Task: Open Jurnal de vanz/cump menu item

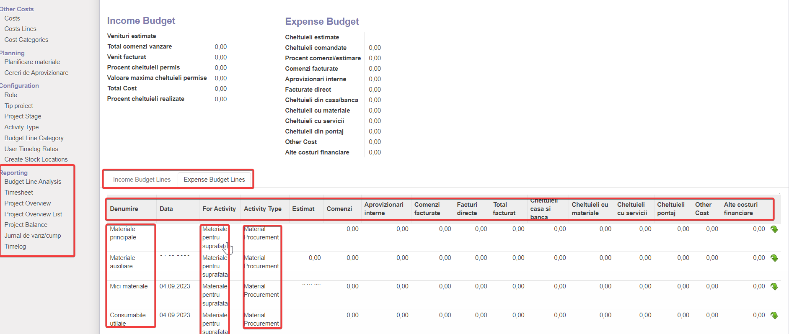Action: point(33,236)
